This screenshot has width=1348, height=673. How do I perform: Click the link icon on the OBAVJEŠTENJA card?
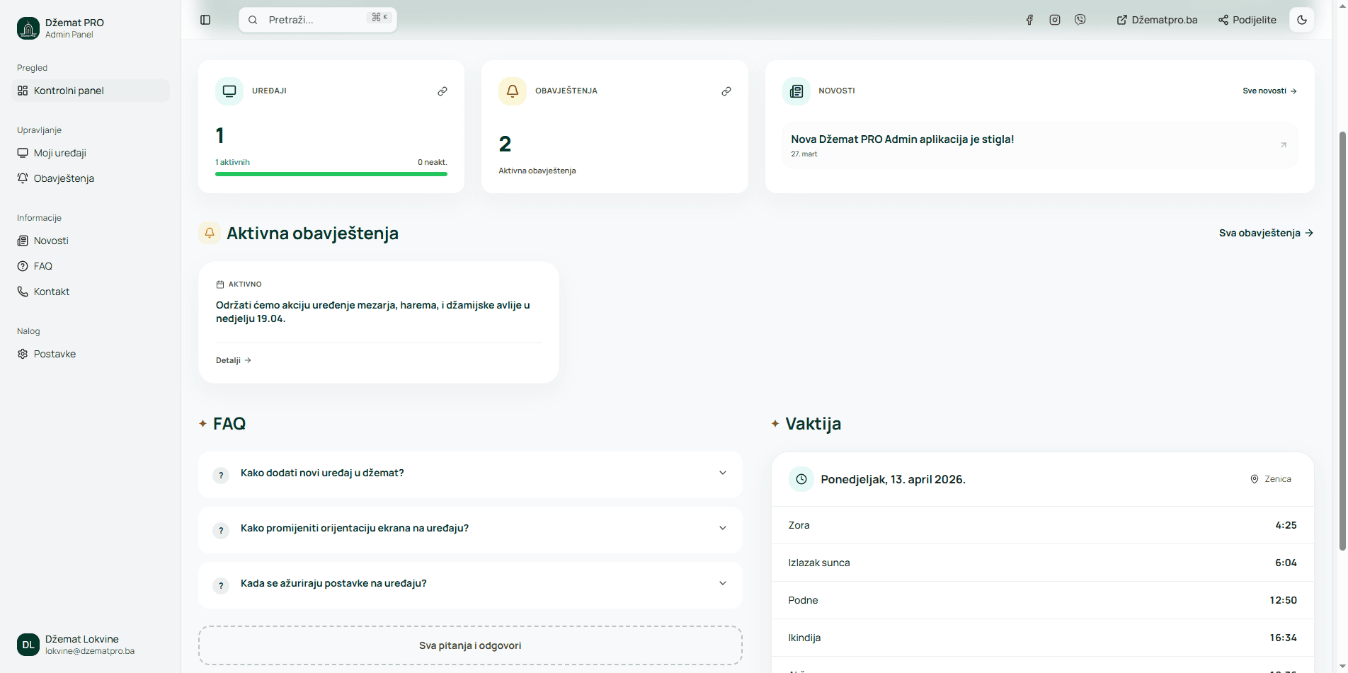click(726, 91)
